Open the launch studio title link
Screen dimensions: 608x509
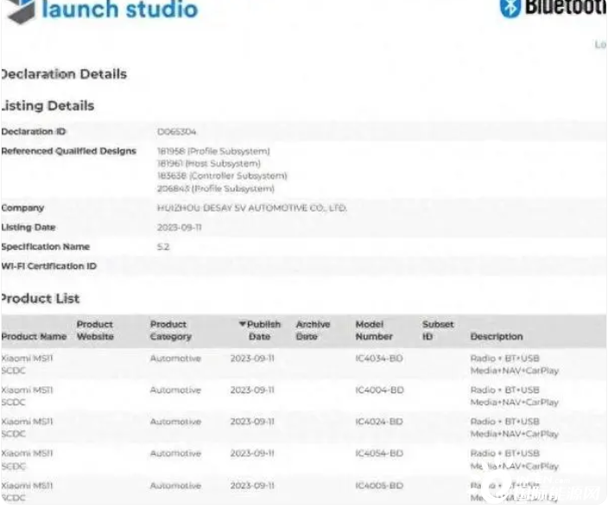tap(120, 10)
